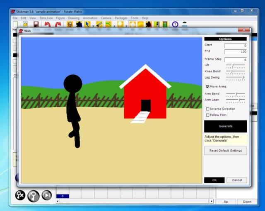Viewport: 265px width, 211px height.
Task: Select frame 0 marker in the timeline
Action: pyautogui.click(x=63, y=196)
